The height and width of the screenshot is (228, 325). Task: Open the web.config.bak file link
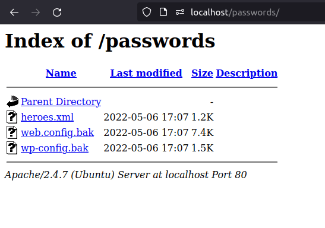click(58, 133)
